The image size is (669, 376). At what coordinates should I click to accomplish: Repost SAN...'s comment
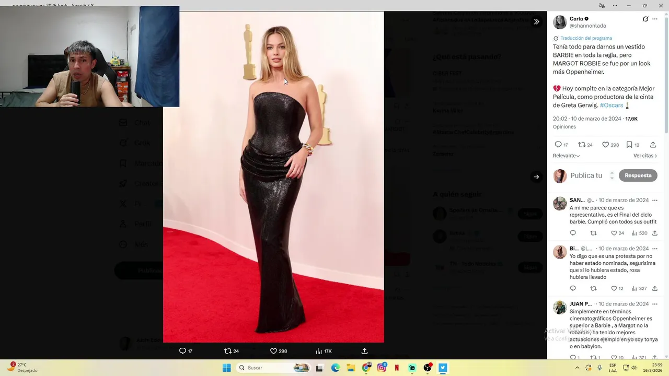click(x=593, y=233)
